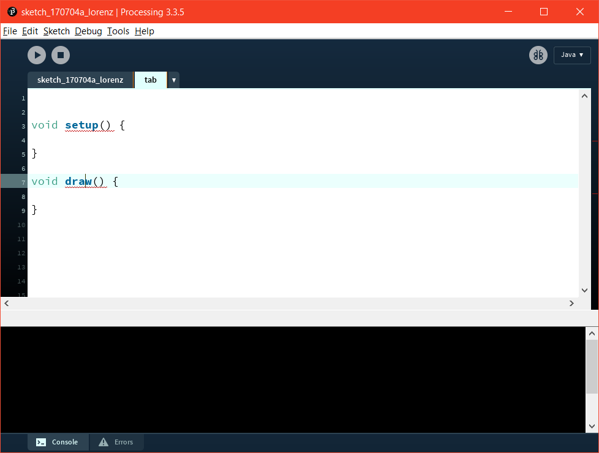599x453 pixels.
Task: Open the File menu
Action: pyautogui.click(x=10, y=31)
